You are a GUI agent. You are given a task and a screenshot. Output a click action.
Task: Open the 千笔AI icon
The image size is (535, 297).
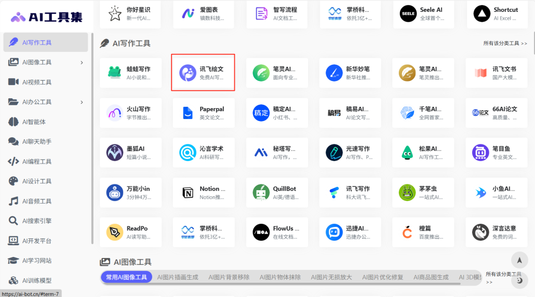point(407,113)
